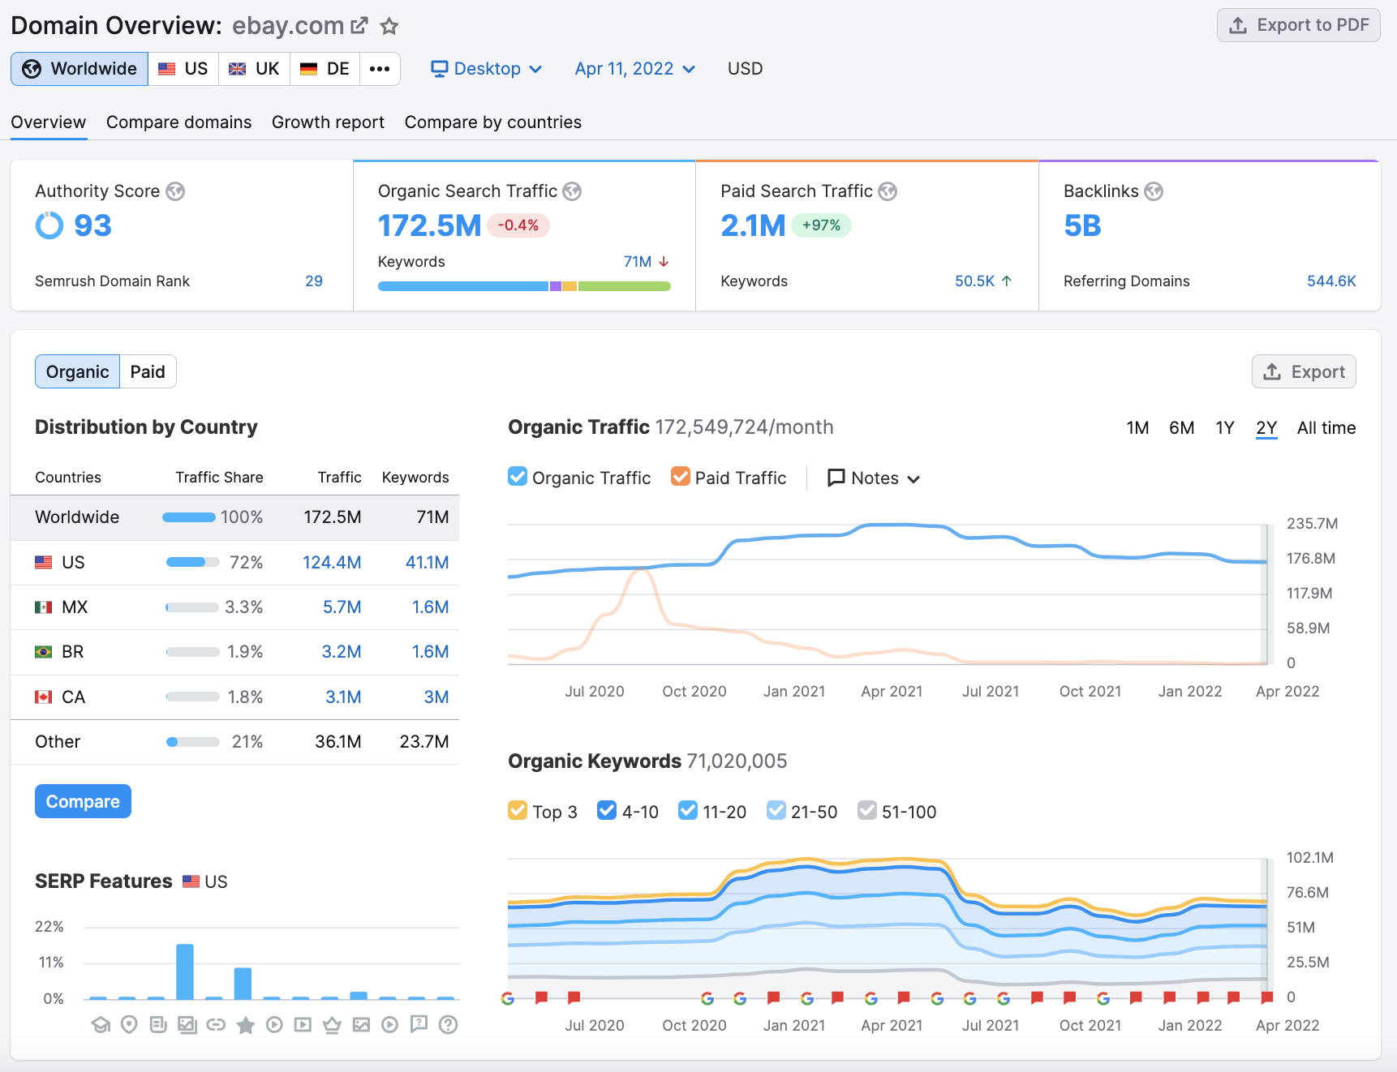
Task: Open the Compare by countries tab
Action: [493, 122]
